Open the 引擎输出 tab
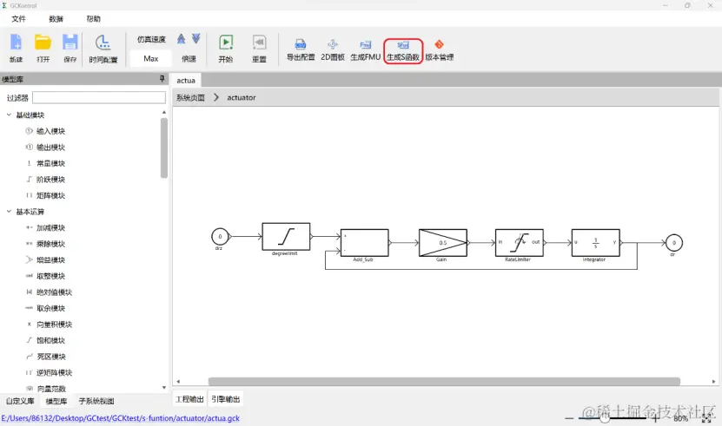722x426 pixels. [226, 399]
